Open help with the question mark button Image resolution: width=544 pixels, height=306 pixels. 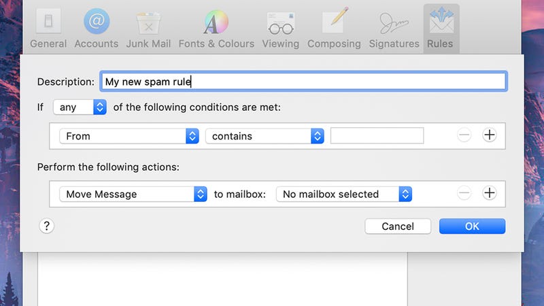tap(46, 226)
